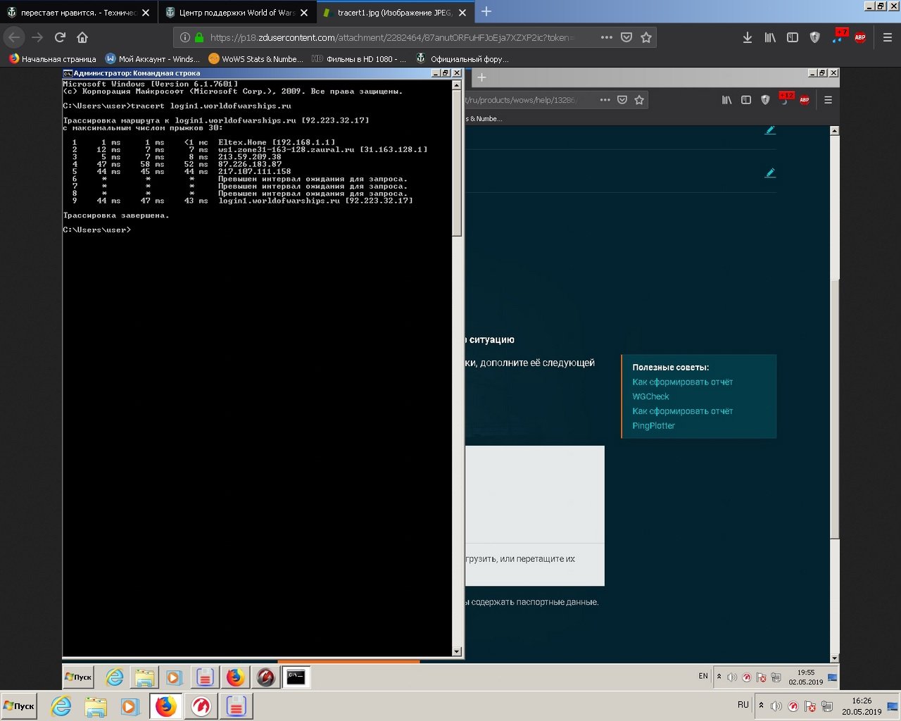Screen dimensions: 901x721
Task: Open Adblock Plus ABP extension icon
Action: tap(859, 37)
